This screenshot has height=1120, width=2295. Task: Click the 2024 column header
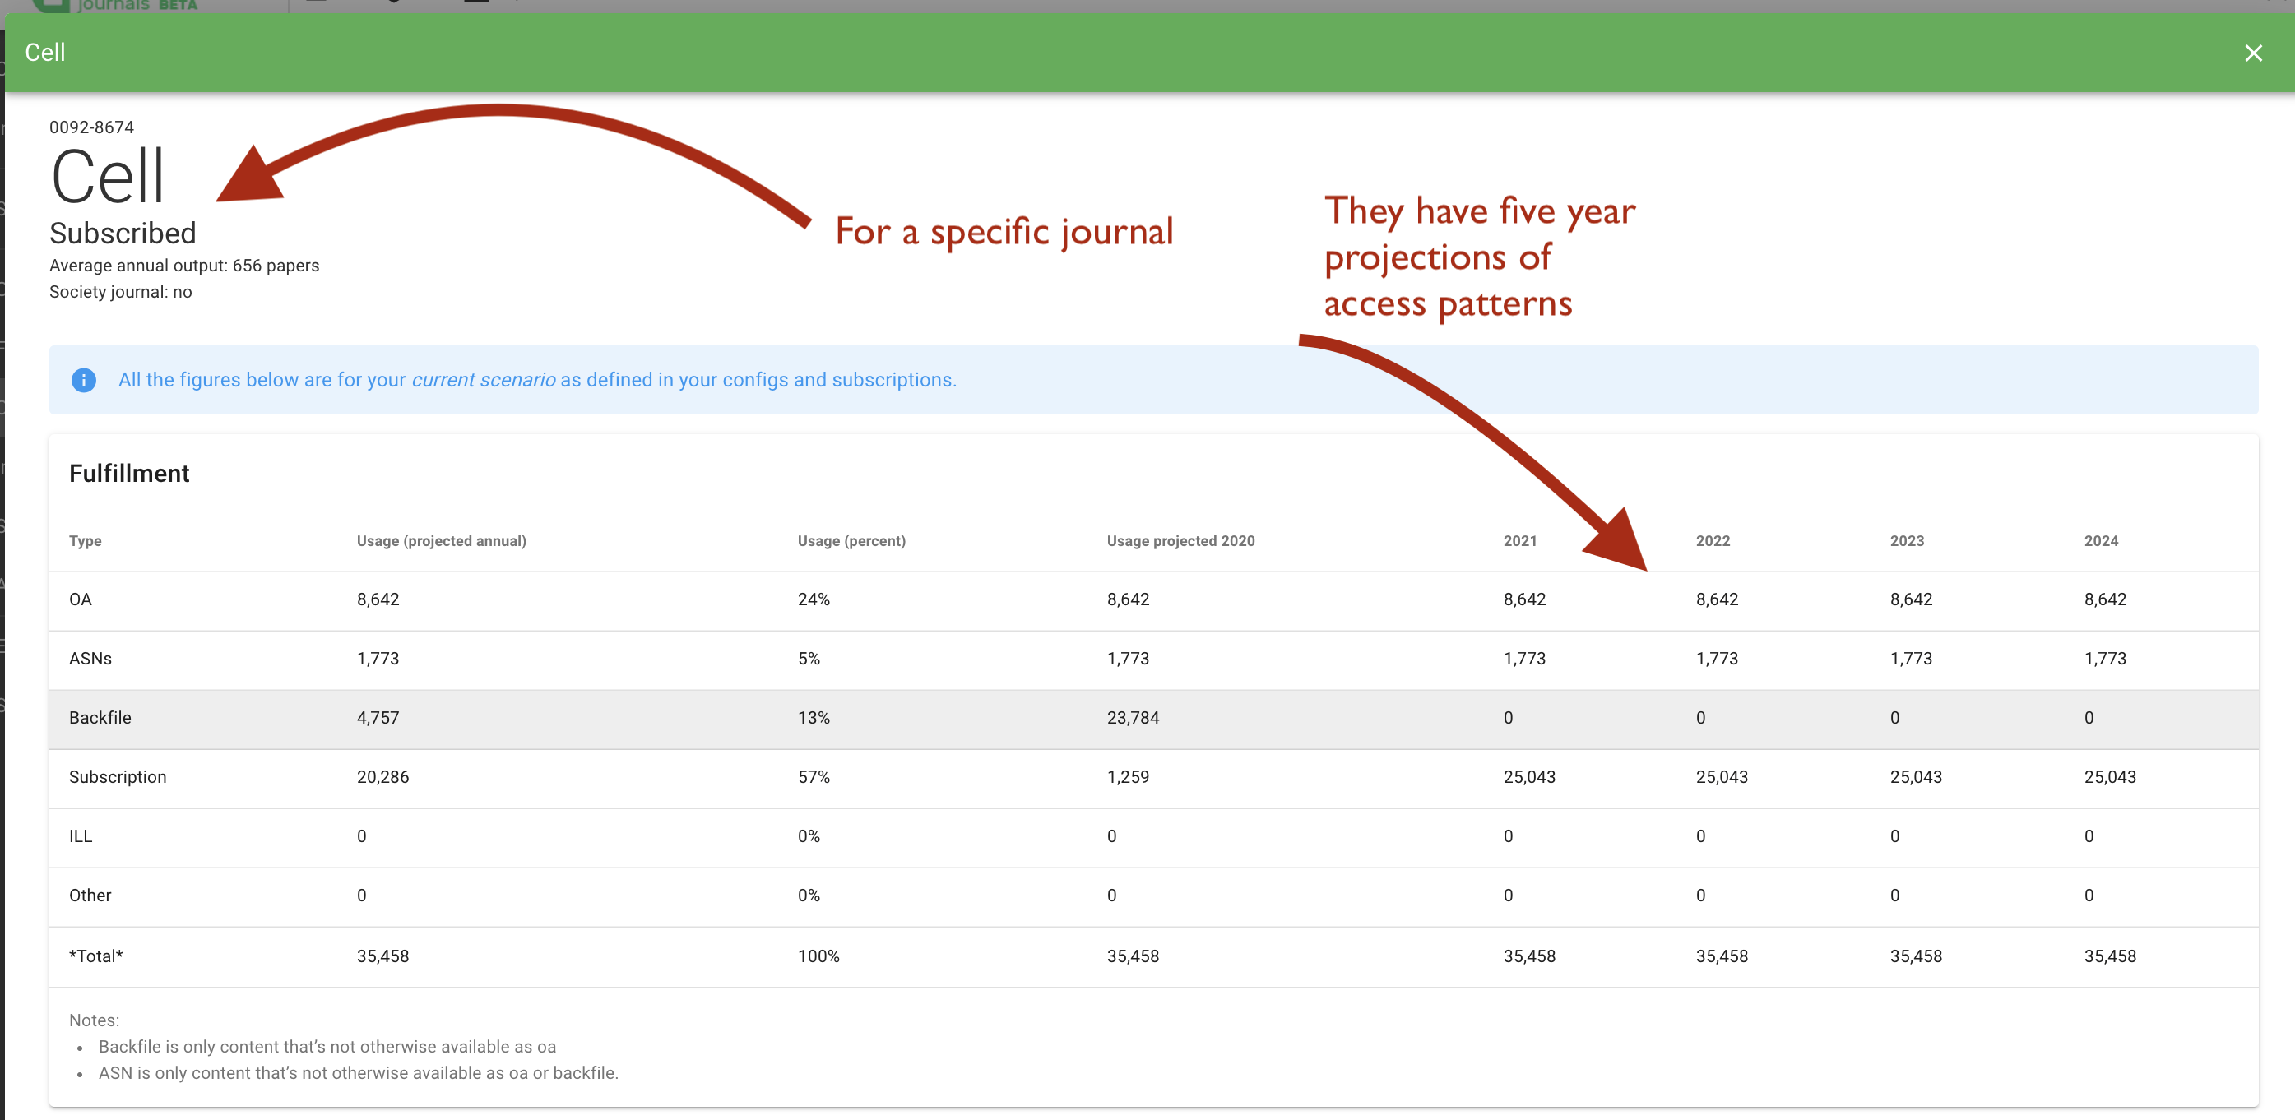[2100, 540]
